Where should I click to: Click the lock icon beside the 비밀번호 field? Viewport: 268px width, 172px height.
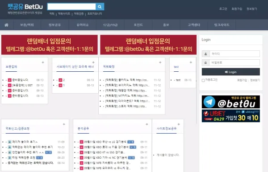click(205, 62)
